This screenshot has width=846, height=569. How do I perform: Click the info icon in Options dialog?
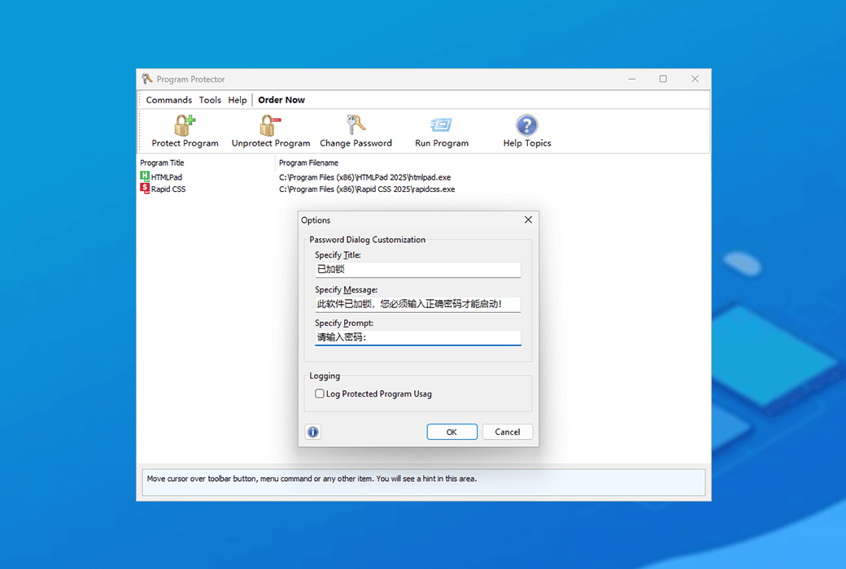(x=313, y=432)
